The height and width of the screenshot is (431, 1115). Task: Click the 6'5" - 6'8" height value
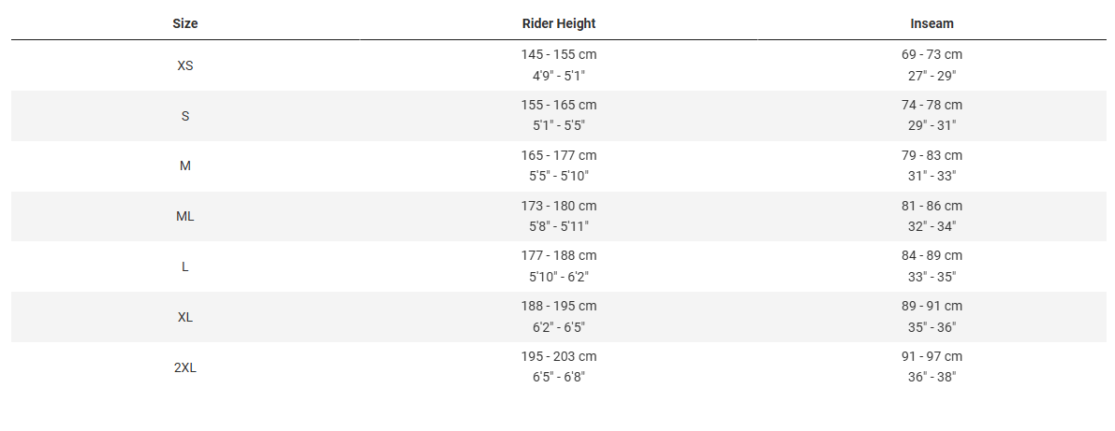tap(559, 377)
